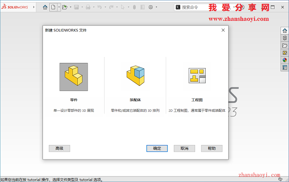Maximize the SOLIDWORKS main window
289x182 pixels.
pyautogui.click(x=273, y=7)
